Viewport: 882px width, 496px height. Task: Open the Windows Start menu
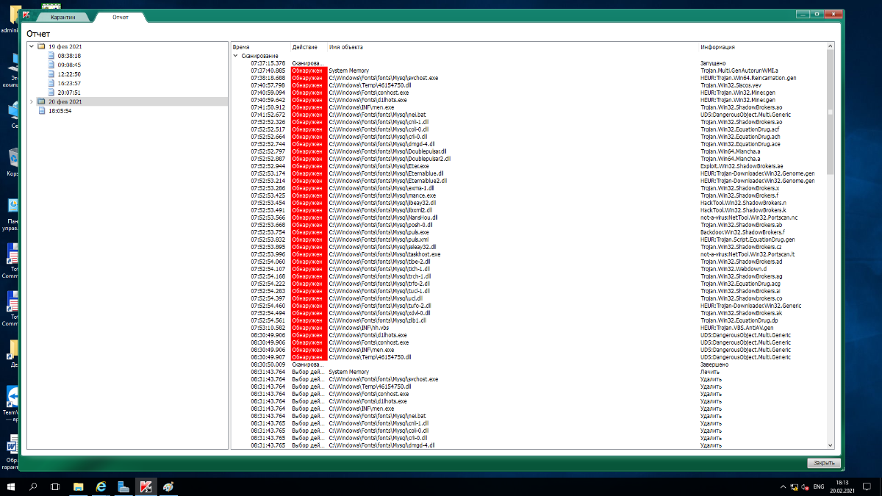[11, 486]
